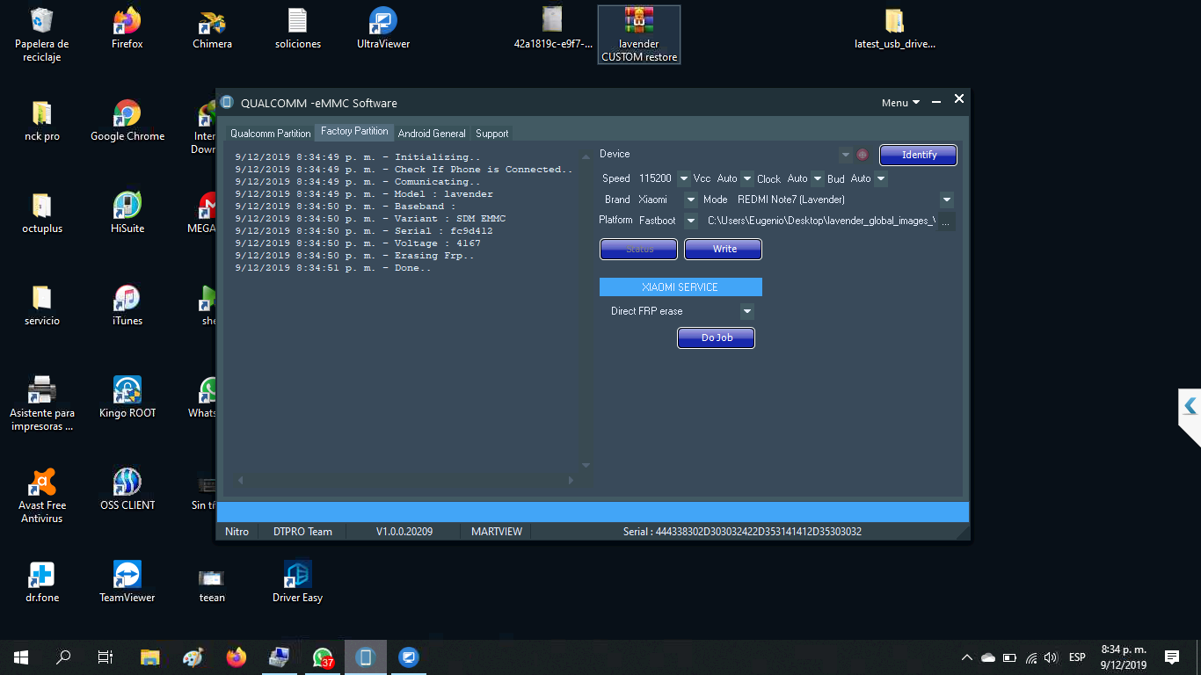Click the status bar Serial number text
This screenshot has width=1201, height=675.
[742, 532]
